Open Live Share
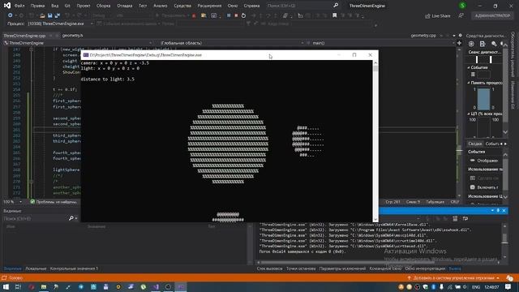Image resolution: width=519 pixels, height=292 pixels. pyautogui.click(x=438, y=16)
